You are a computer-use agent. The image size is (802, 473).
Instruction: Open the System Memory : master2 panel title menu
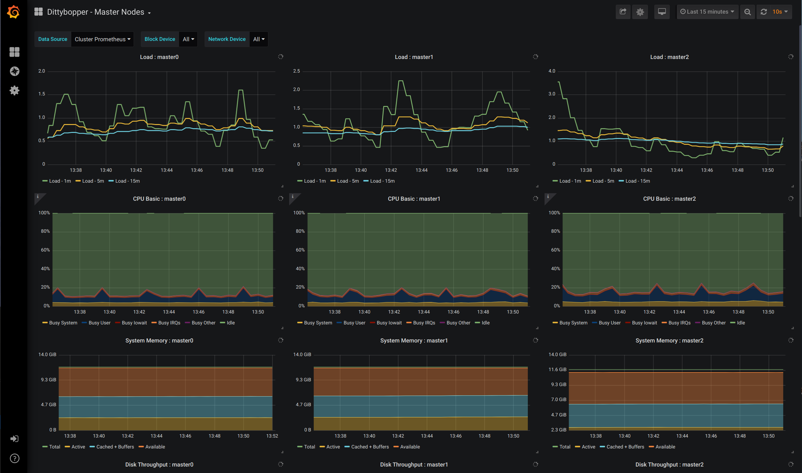[x=669, y=340]
